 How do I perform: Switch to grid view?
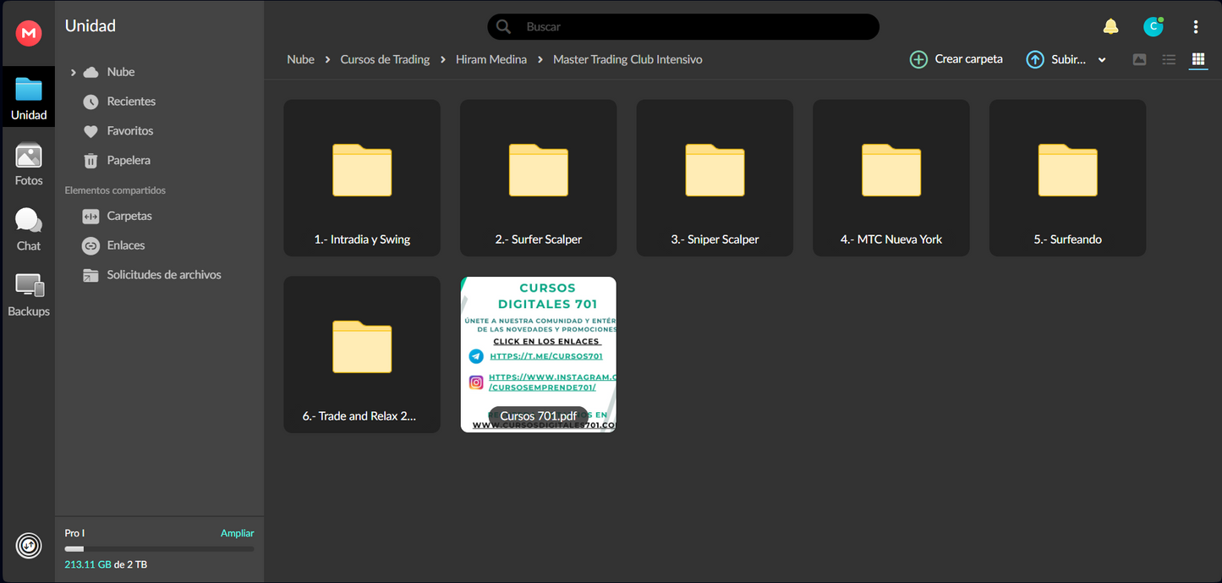(x=1197, y=59)
